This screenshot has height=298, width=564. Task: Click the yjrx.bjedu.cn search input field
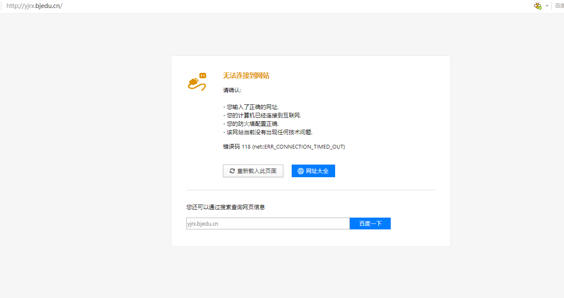pyautogui.click(x=268, y=223)
